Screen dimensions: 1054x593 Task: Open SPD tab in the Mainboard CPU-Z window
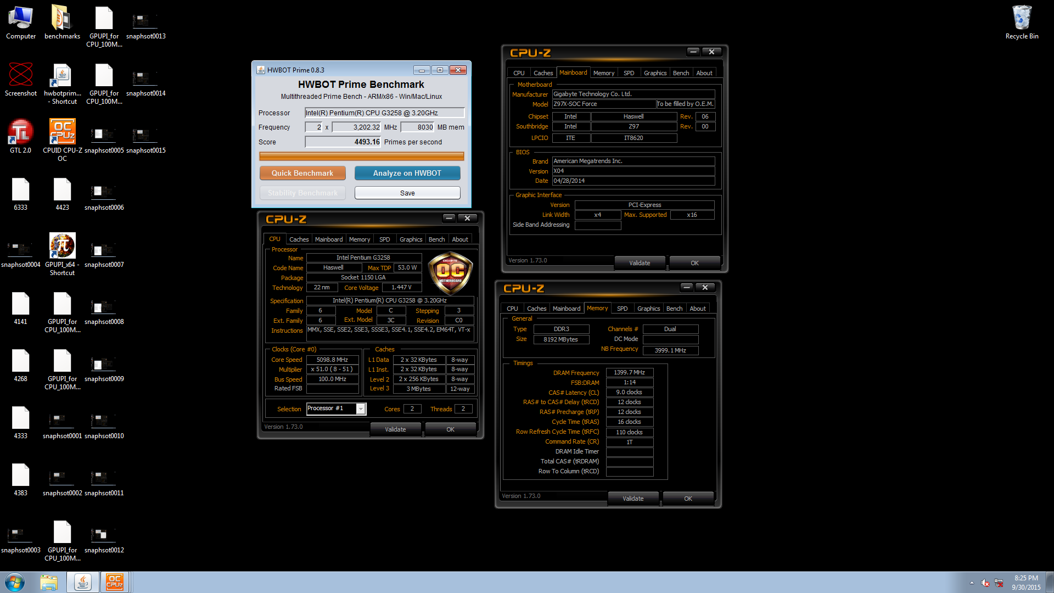629,73
